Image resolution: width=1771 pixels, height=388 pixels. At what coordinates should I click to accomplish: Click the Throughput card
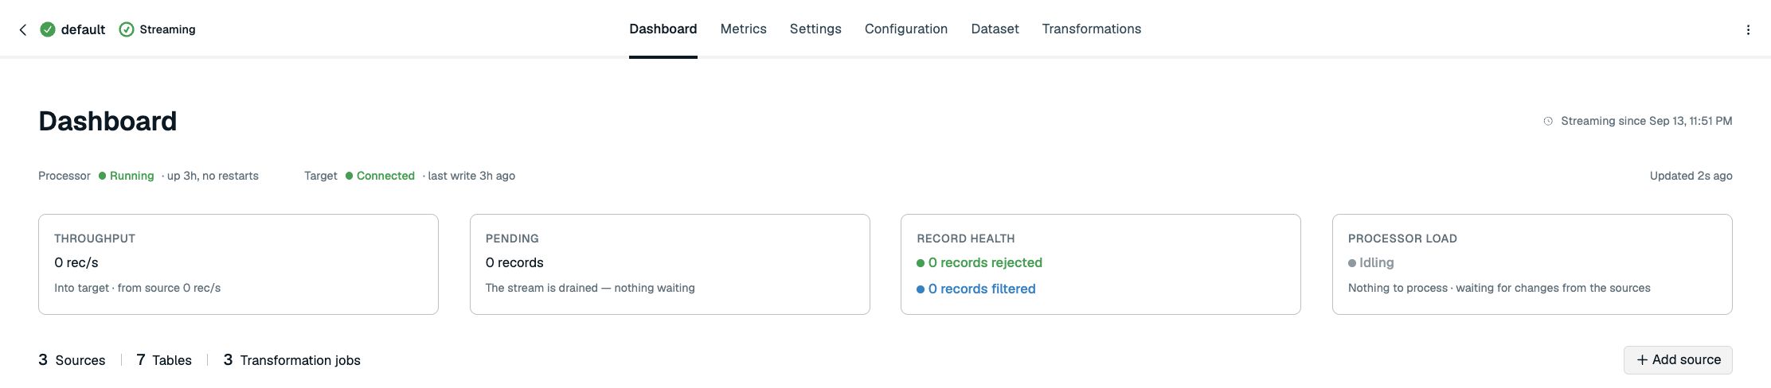[x=238, y=264]
